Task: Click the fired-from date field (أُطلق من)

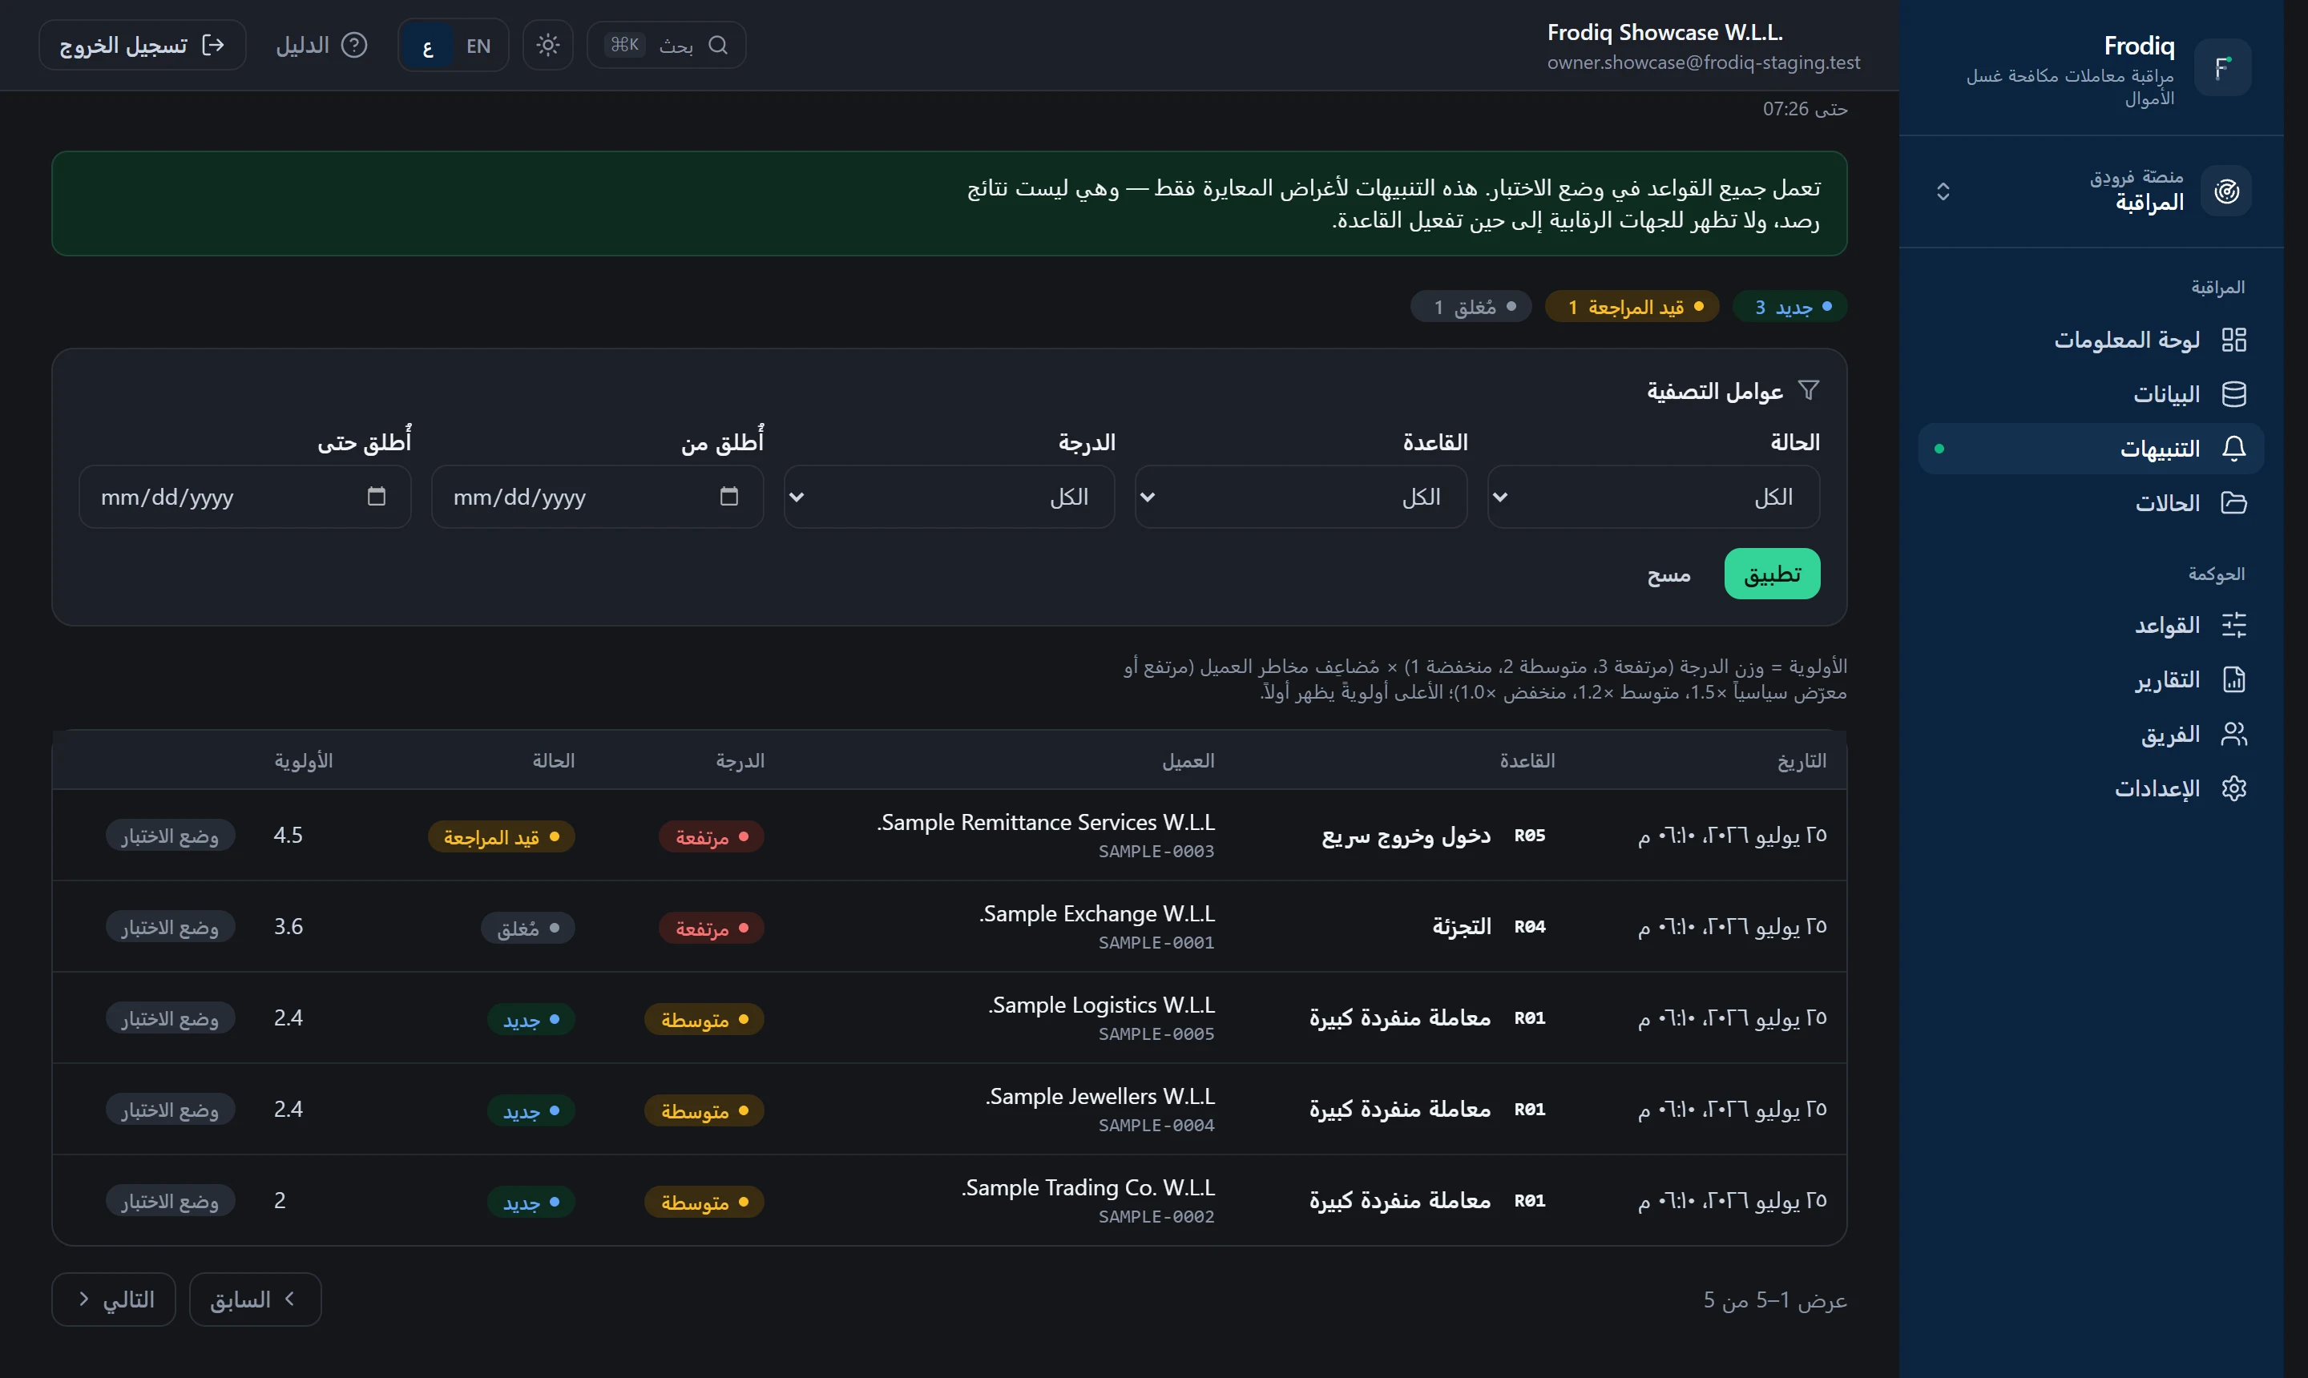Action: coord(597,497)
